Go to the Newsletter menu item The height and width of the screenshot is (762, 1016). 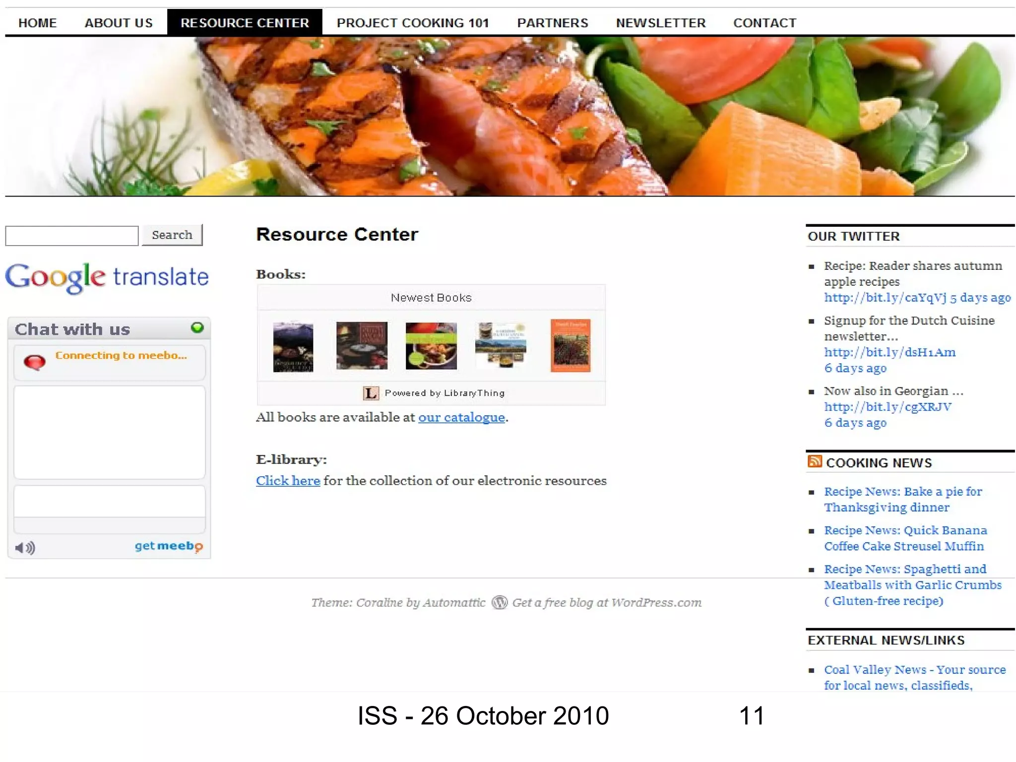[660, 23]
